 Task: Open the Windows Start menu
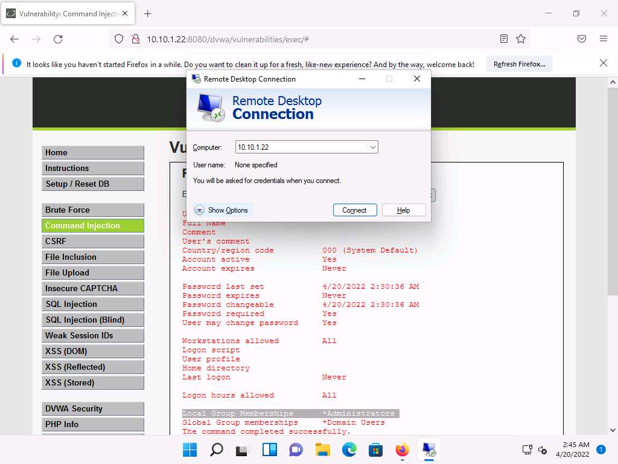tap(190, 449)
